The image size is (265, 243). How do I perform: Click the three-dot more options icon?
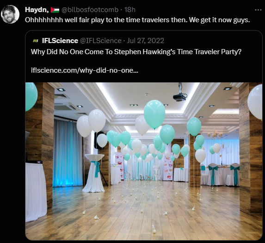258,10
